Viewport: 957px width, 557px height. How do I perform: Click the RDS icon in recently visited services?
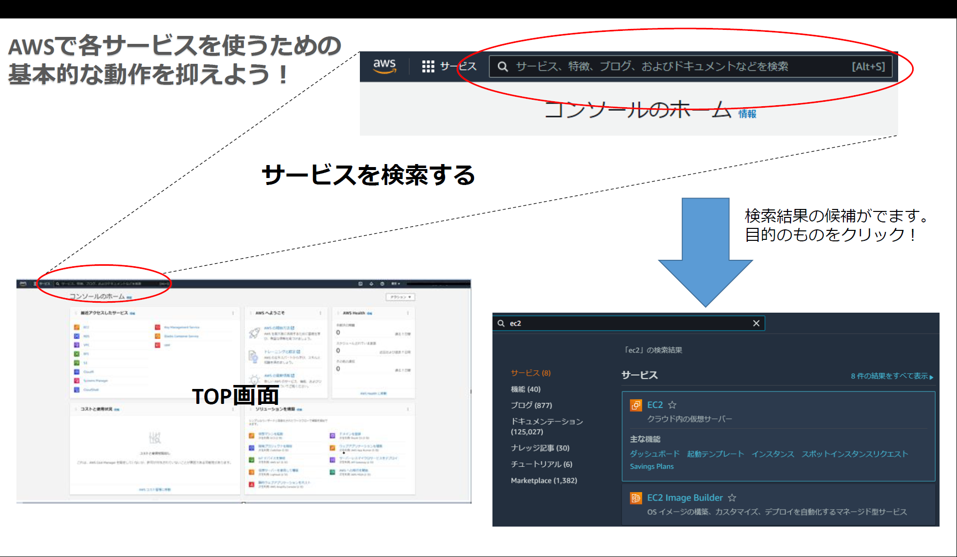77,336
